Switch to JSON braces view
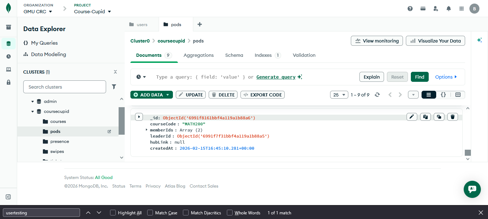This screenshot has width=488, height=219. click(x=443, y=95)
